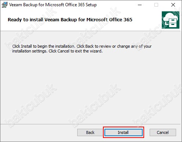Close the setup window with X
This screenshot has height=142, width=182.
(173, 5)
